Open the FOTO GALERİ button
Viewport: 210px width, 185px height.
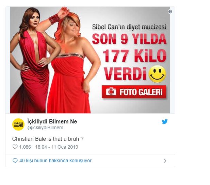pyautogui.click(x=134, y=92)
